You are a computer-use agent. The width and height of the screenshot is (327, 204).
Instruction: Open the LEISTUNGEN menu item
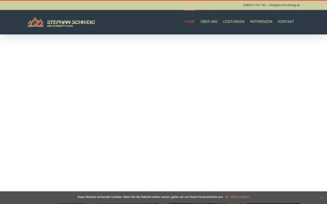click(234, 22)
